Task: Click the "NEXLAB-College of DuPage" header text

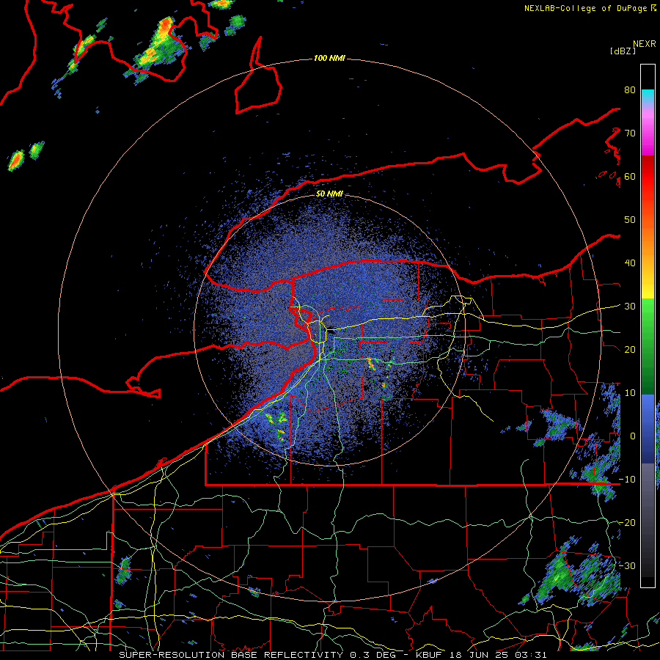Action: [x=585, y=8]
